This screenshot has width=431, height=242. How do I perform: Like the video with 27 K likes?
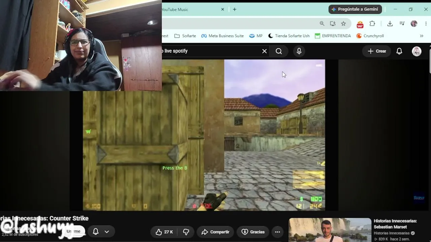point(164,232)
